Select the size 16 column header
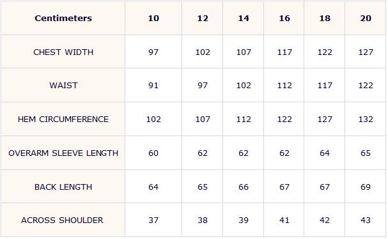Screen dimensions: 388x239 (x=284, y=18)
